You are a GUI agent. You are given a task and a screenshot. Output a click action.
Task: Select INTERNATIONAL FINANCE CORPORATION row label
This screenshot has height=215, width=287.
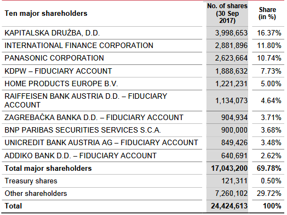(79, 45)
